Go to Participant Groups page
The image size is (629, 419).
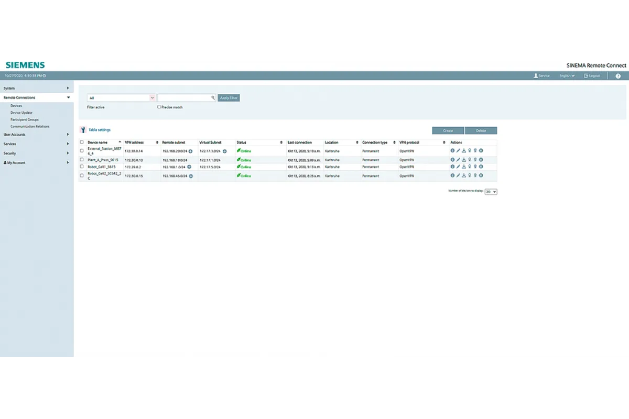[x=25, y=119]
